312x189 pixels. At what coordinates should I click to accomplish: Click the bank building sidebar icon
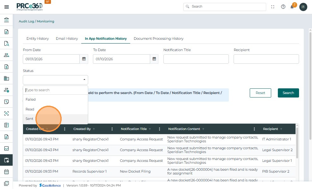[6, 20]
